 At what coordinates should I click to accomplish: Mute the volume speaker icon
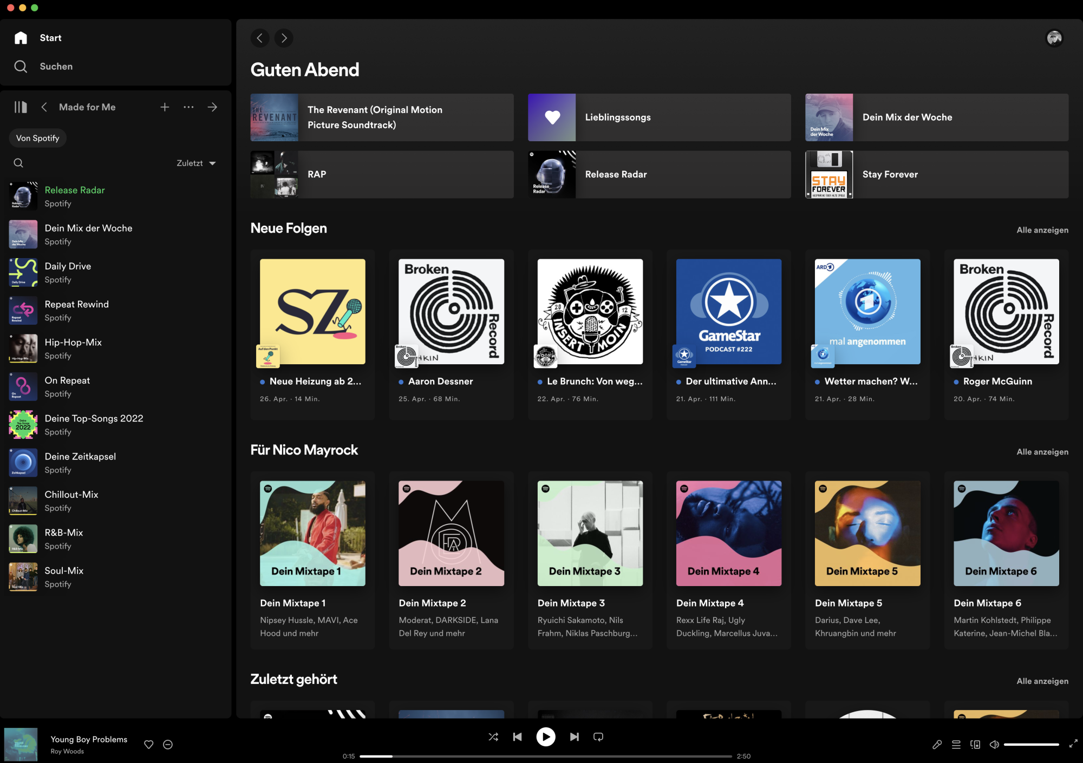coord(994,745)
